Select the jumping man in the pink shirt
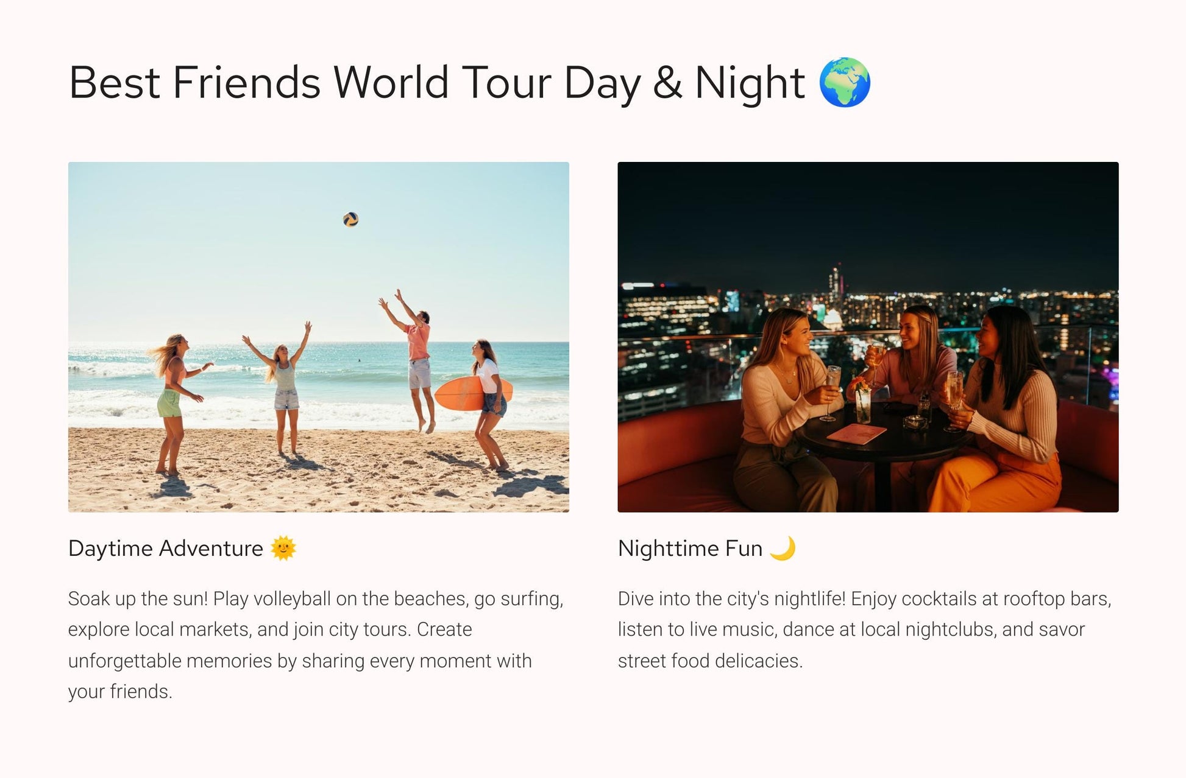The height and width of the screenshot is (778, 1186). tap(419, 359)
